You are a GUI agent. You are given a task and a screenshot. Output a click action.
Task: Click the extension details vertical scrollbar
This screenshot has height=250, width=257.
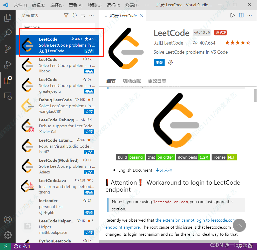(255, 96)
